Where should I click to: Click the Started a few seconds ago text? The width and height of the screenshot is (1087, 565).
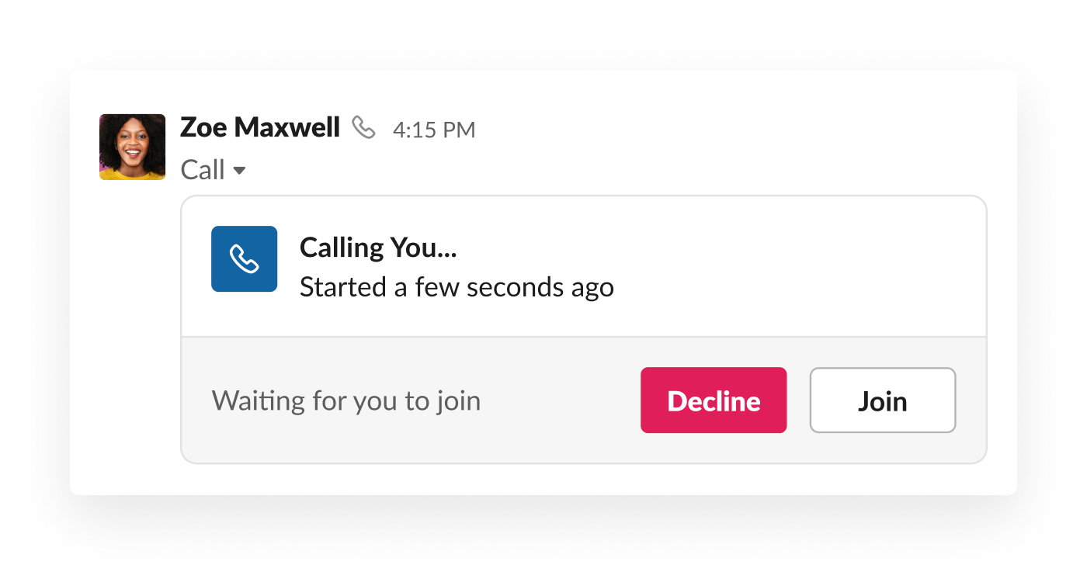click(457, 287)
